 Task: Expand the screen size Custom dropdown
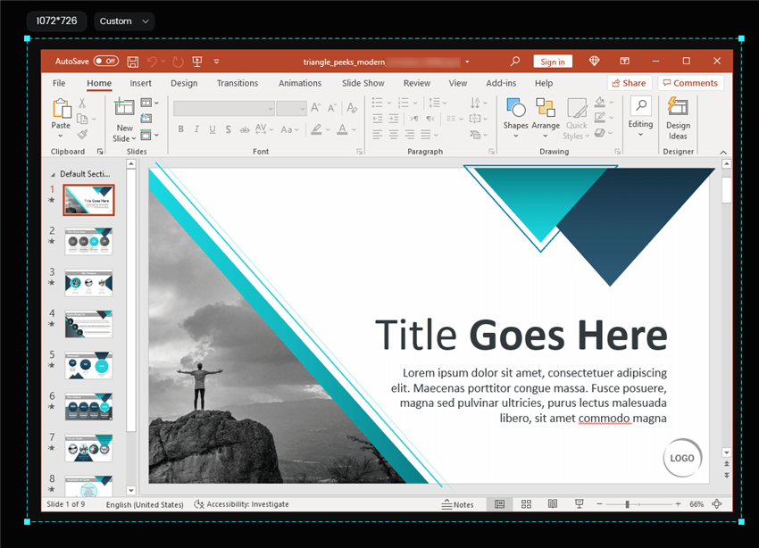[x=124, y=21]
